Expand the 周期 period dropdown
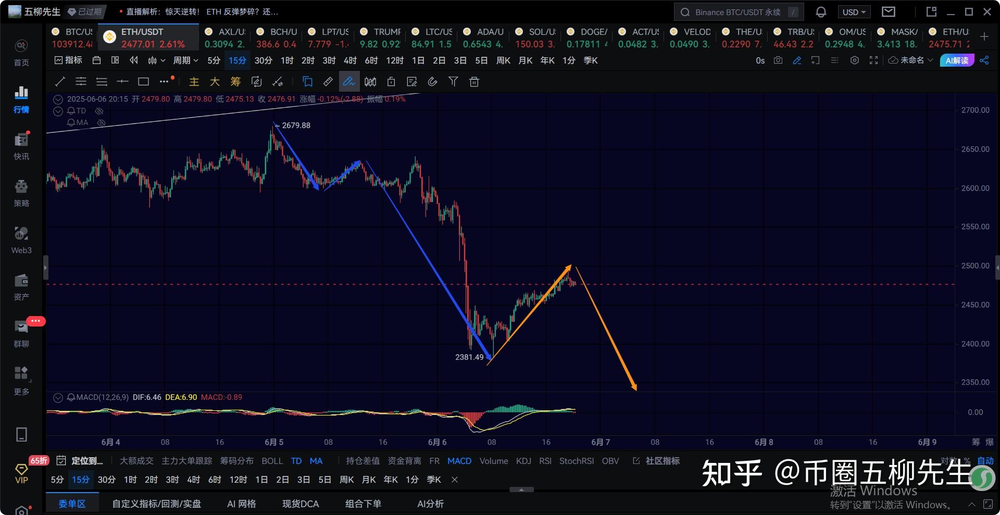Image resolution: width=1000 pixels, height=515 pixels. coord(185,60)
